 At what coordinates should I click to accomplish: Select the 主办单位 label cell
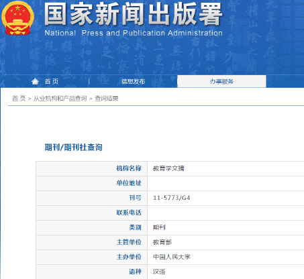(92, 257)
